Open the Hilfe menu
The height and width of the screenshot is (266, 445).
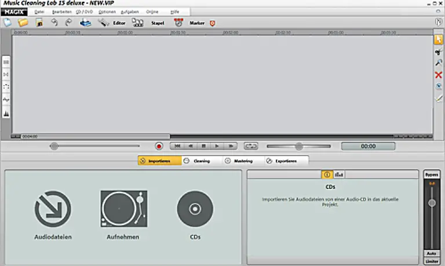tap(174, 12)
